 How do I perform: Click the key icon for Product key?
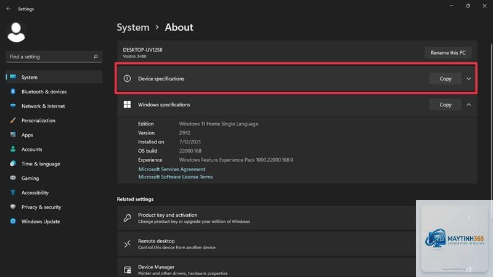128,218
